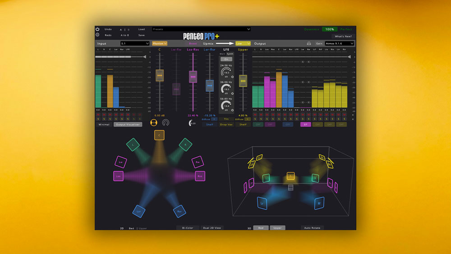Click green L speaker in 3D room

pos(266,178)
